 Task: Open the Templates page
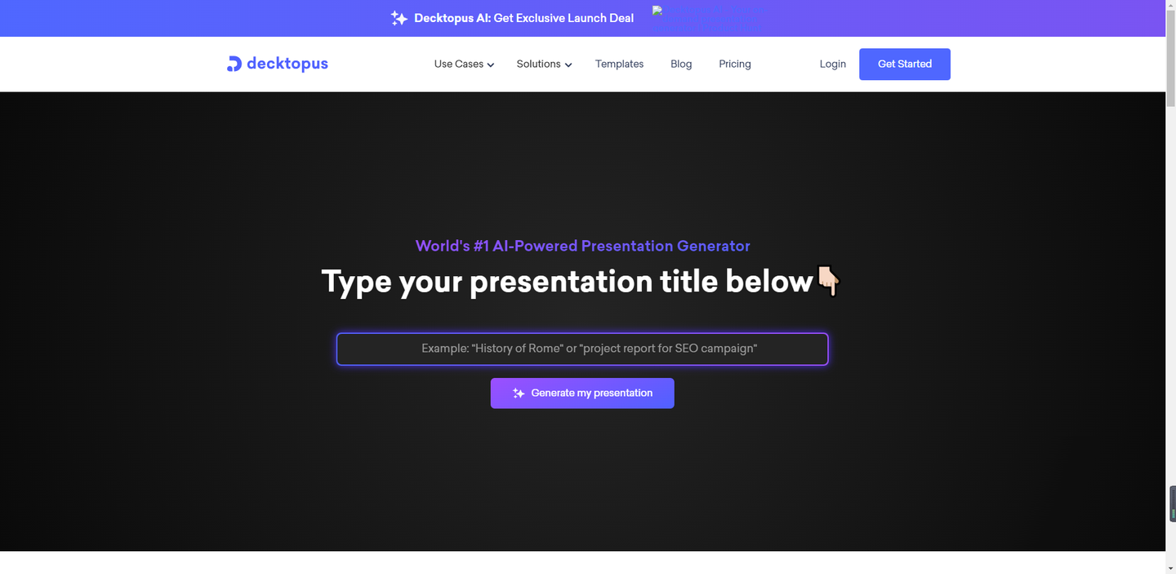[619, 64]
